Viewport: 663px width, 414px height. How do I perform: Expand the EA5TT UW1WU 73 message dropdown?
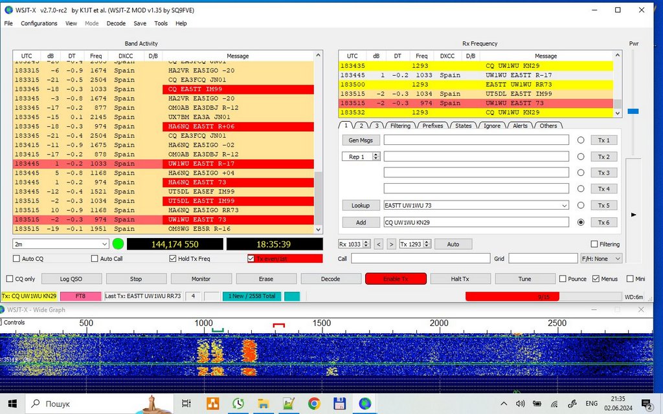click(564, 206)
